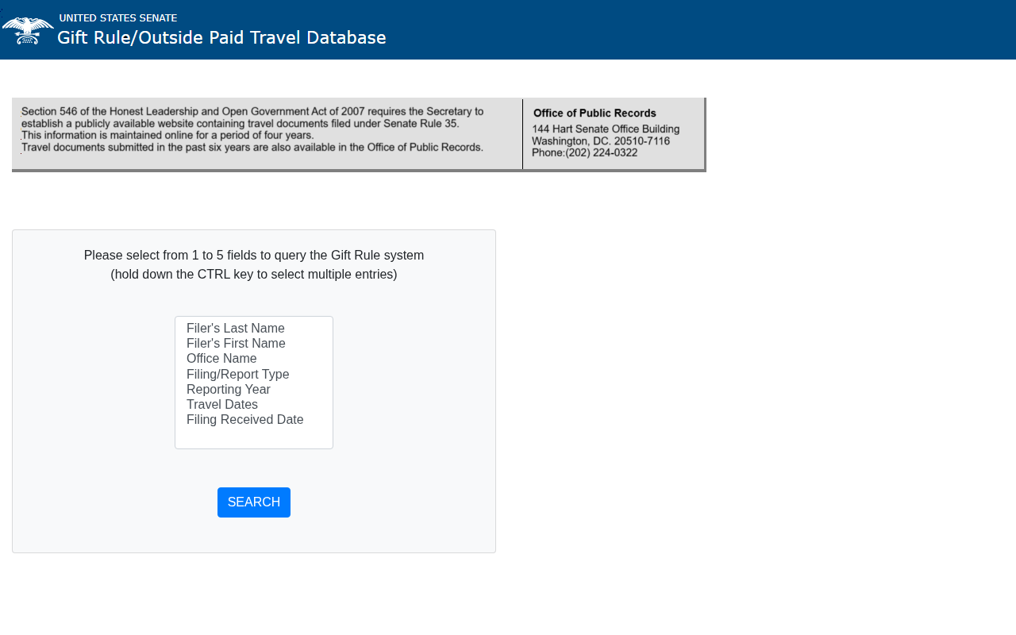Pick Filing/Report Type from the list
1016x635 pixels.
(x=238, y=375)
